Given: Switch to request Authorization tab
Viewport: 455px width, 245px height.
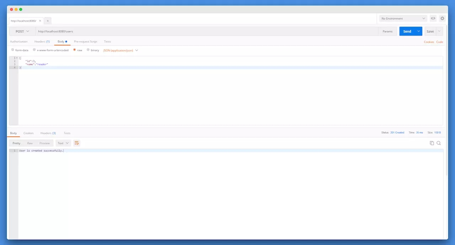Looking at the screenshot, I should [x=19, y=42].
